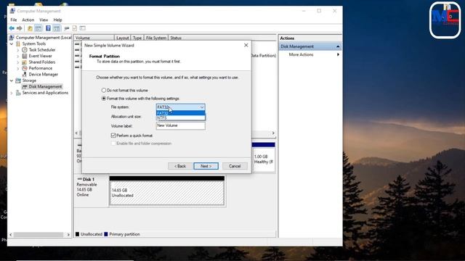Click the Disk 1 Removable label block
The width and height of the screenshot is (465, 261).
[x=92, y=191]
